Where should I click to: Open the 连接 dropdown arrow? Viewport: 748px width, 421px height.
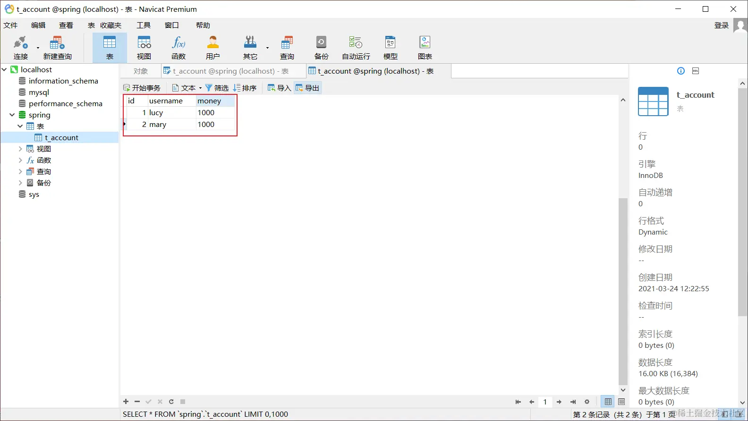tap(38, 48)
